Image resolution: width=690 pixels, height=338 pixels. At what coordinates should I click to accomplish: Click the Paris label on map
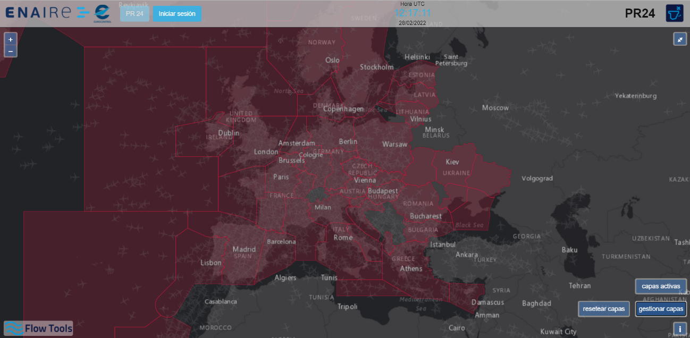coord(281,177)
